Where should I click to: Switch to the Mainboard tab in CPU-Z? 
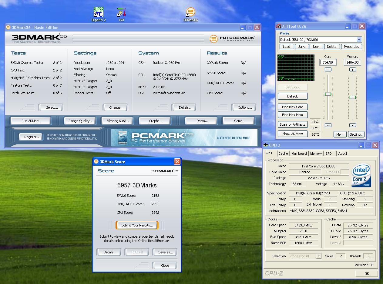(x=299, y=154)
